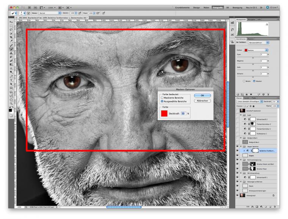Open the selective color preset dropdown
The height and width of the screenshot is (219, 288).
[259, 42]
